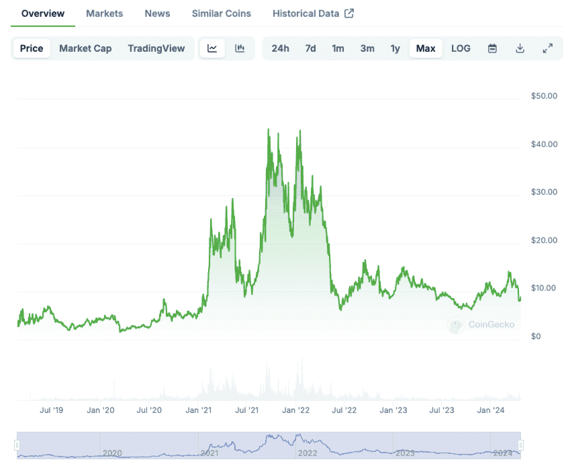This screenshot has height=466, width=564.
Task: Select the line chart view icon
Action: tap(212, 48)
